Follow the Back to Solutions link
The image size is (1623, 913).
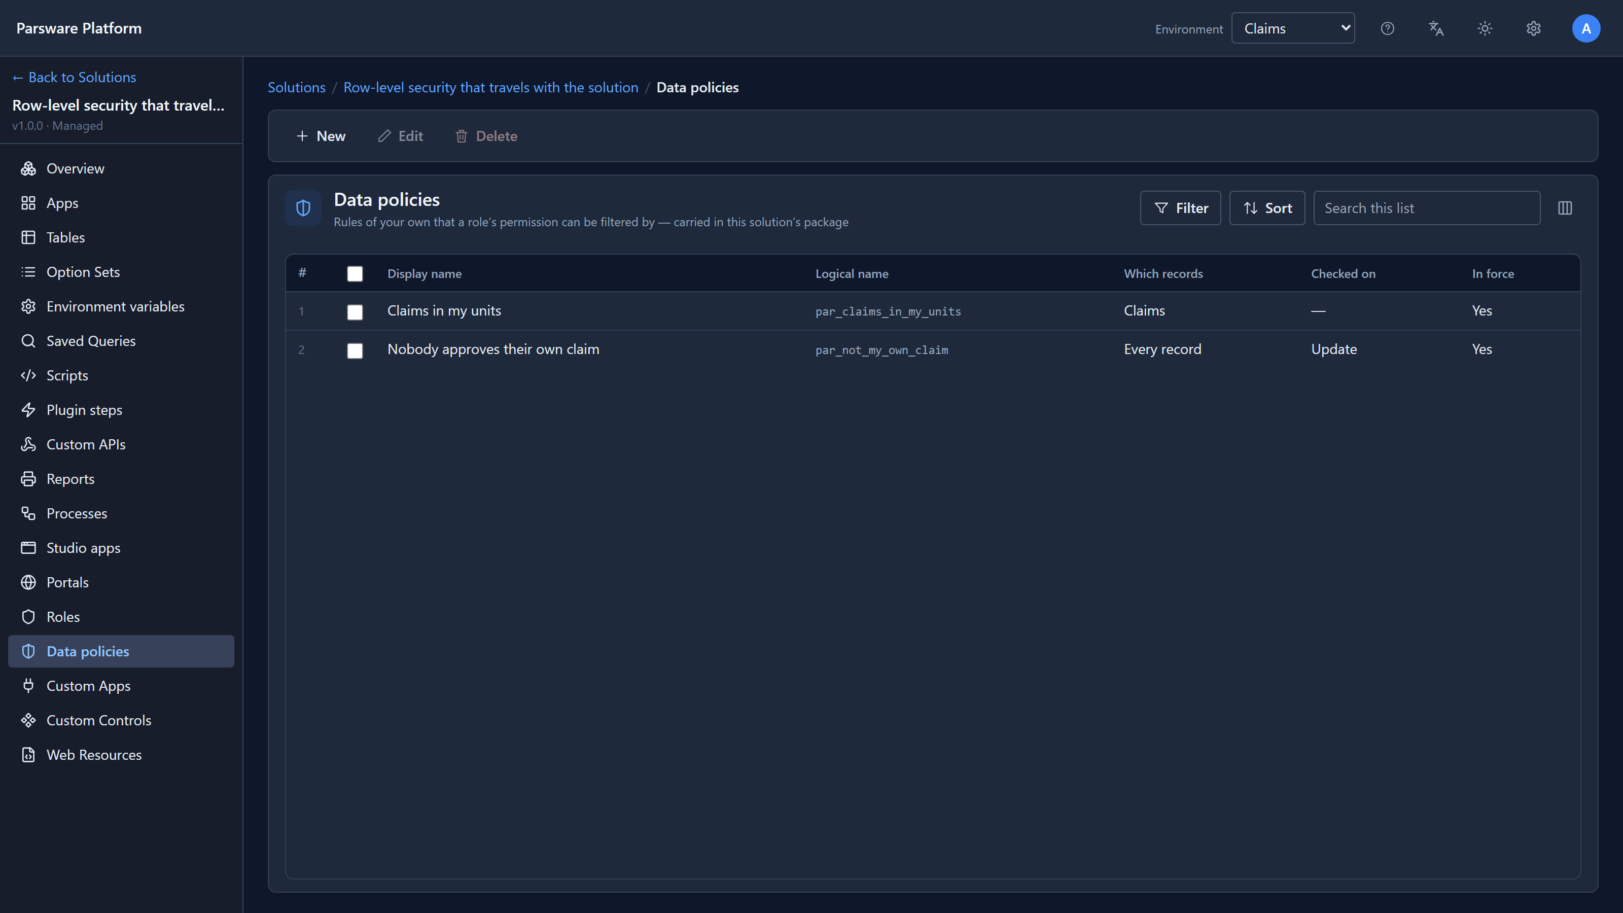coord(75,77)
